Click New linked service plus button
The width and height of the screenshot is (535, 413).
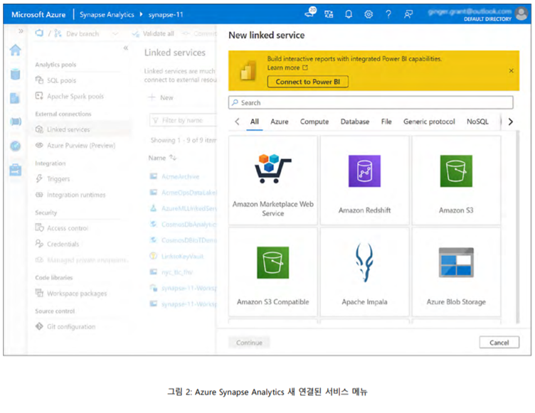(x=161, y=97)
